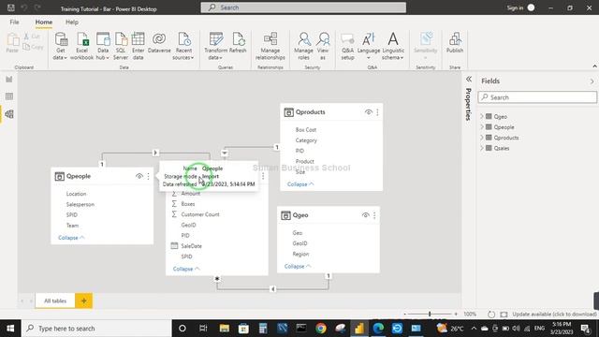Adjust the zoom slider handle
The width and height of the screenshot is (599, 337).
click(x=430, y=315)
